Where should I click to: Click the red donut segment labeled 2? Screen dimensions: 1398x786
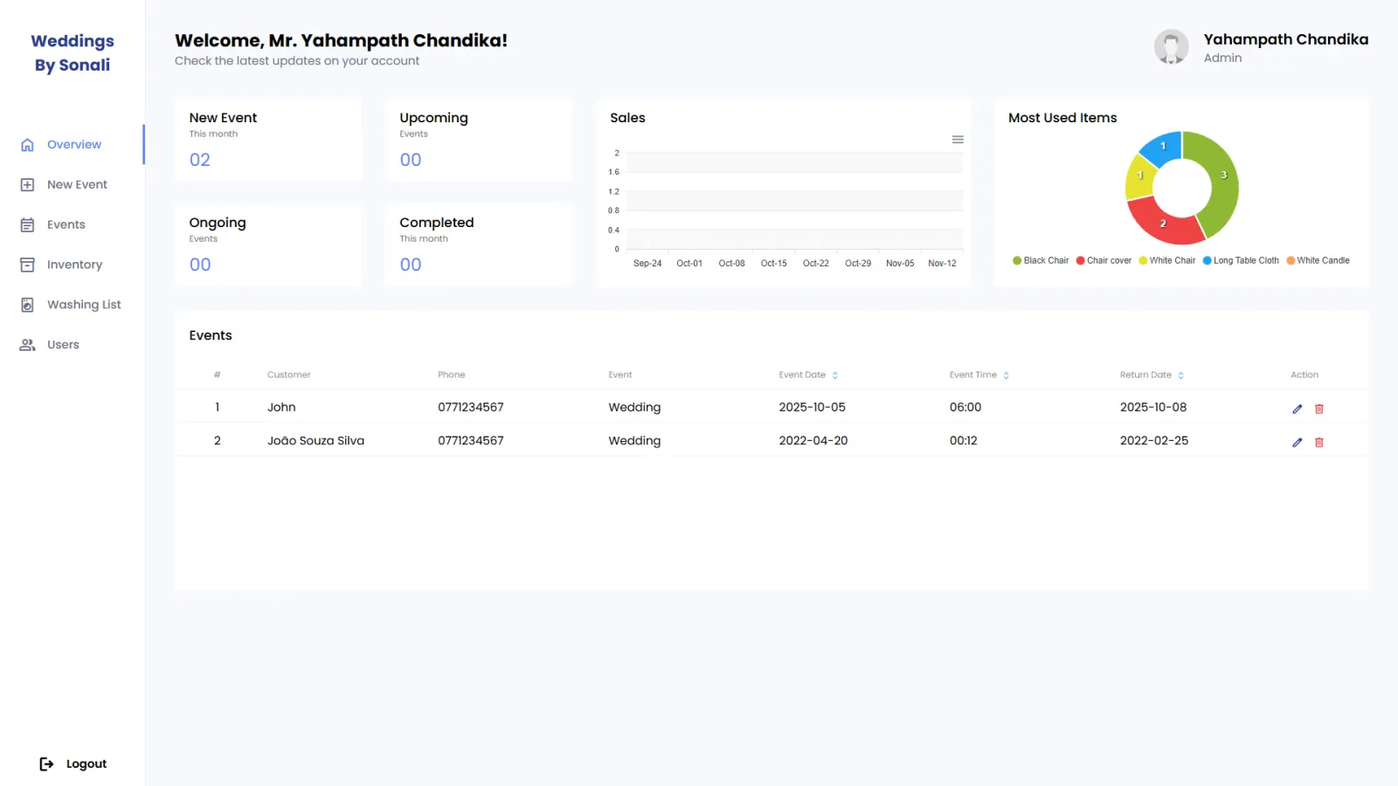[1164, 224]
